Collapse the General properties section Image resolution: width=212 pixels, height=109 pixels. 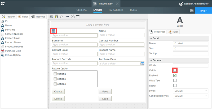[x=151, y=60]
